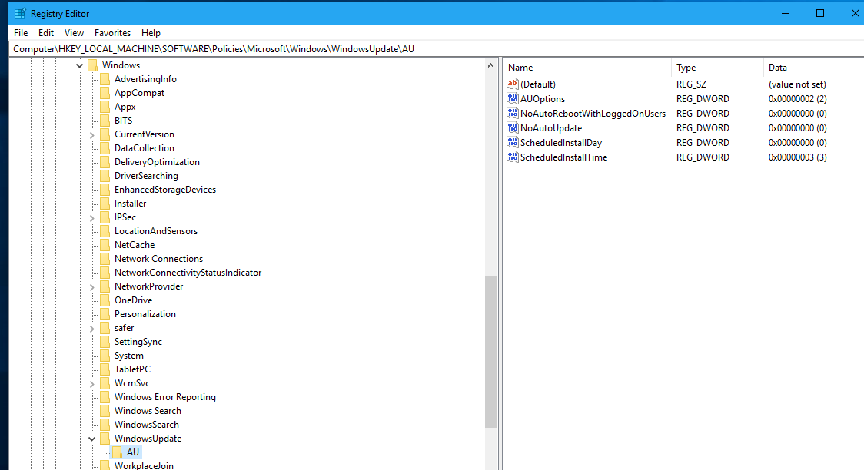Click the ScheduledInstallTime DWORD icon

click(x=513, y=157)
